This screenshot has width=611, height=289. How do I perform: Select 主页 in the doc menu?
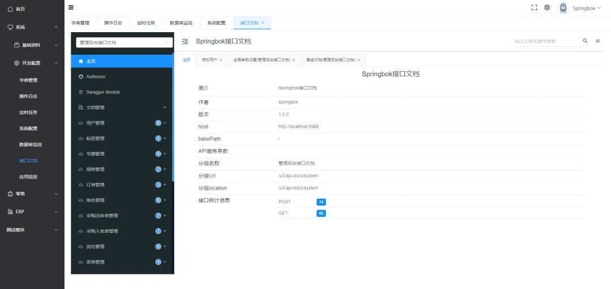point(122,62)
